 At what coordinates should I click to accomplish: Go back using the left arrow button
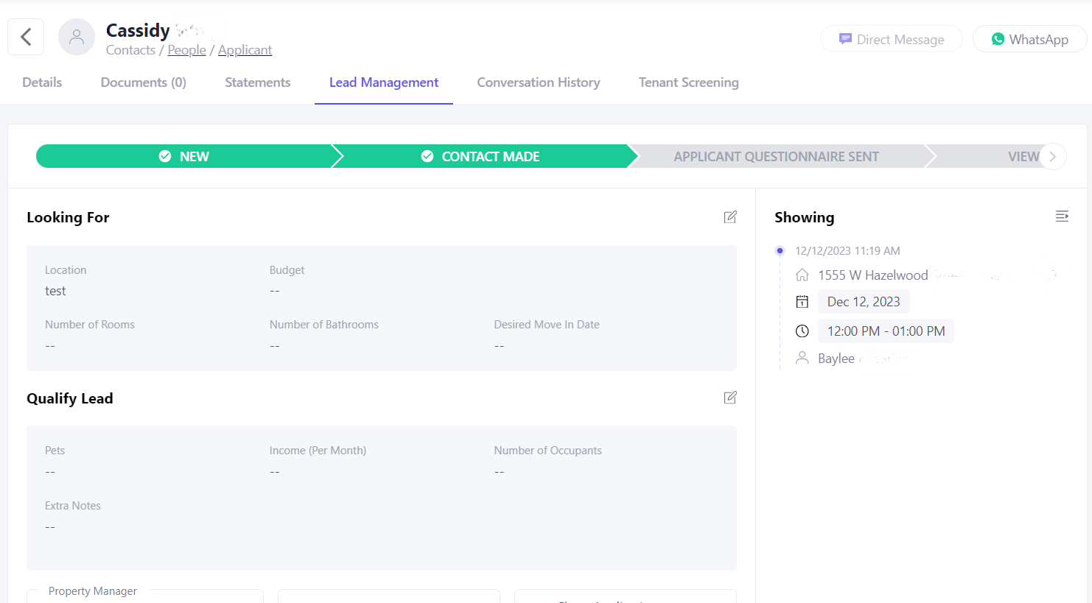26,37
